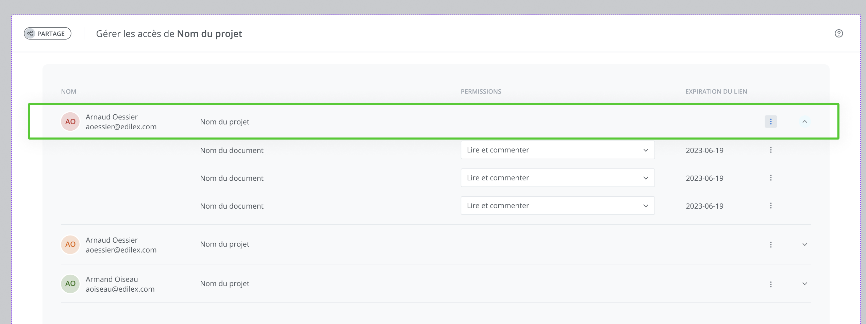866x324 pixels.
Task: Open permissions dropdown for second document
Action: 557,178
